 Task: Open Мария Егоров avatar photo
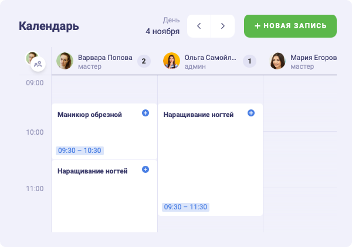pyautogui.click(x=277, y=61)
